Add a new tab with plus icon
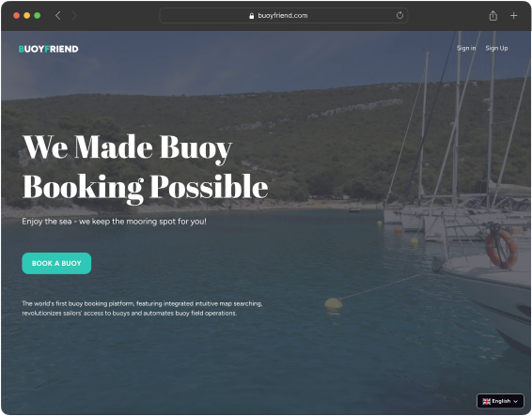The width and height of the screenshot is (532, 416). pos(514,16)
